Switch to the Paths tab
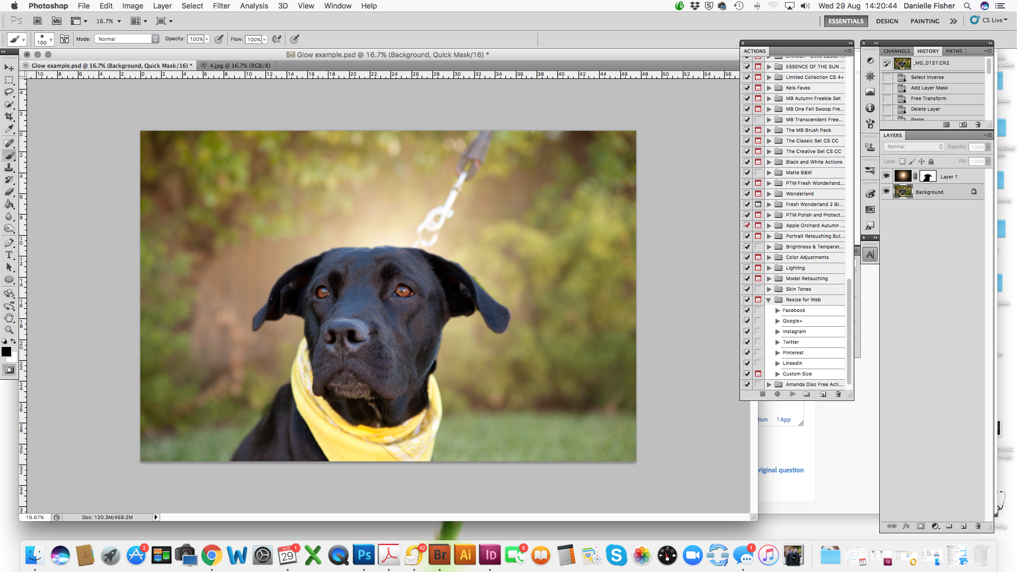Screen dimensions: 1017x572 pos(954,51)
